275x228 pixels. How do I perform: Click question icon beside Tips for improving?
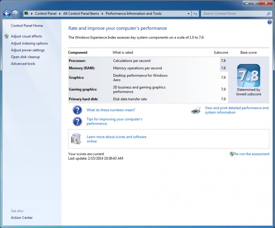click(x=77, y=122)
